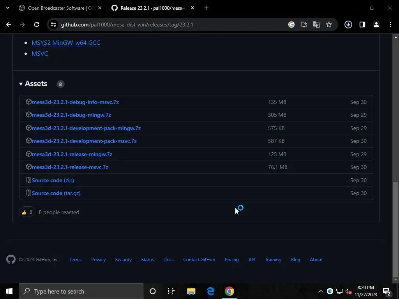Click the 135 MB size value

(277, 102)
